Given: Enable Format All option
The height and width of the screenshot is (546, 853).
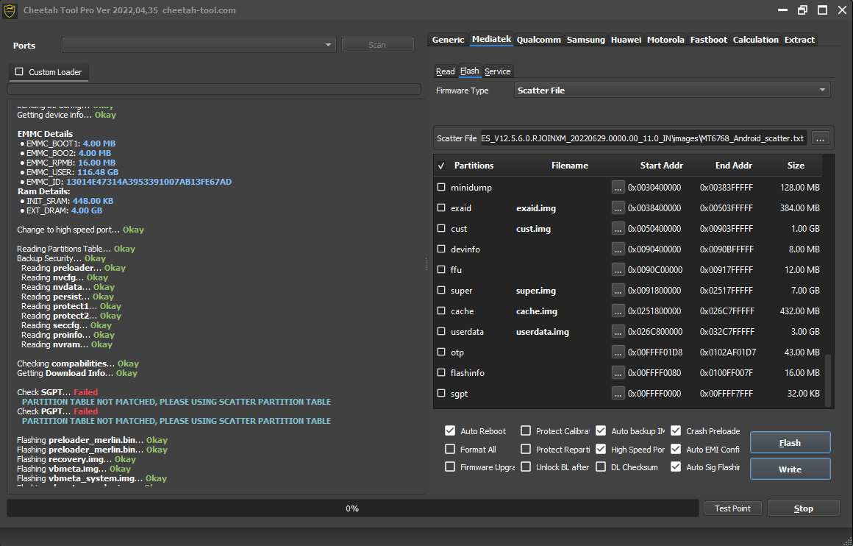Looking at the screenshot, I should click(x=450, y=449).
